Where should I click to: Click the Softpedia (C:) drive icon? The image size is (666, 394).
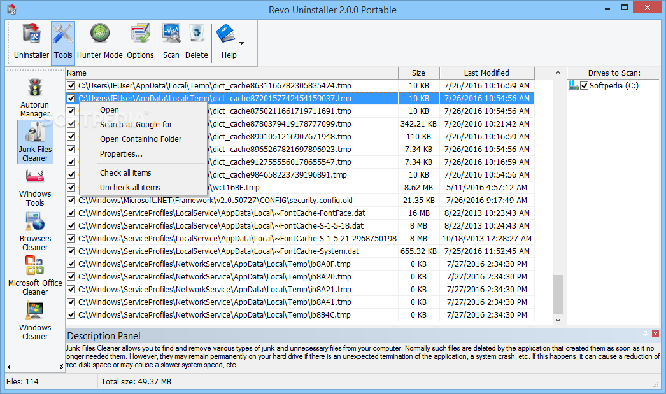[x=574, y=86]
